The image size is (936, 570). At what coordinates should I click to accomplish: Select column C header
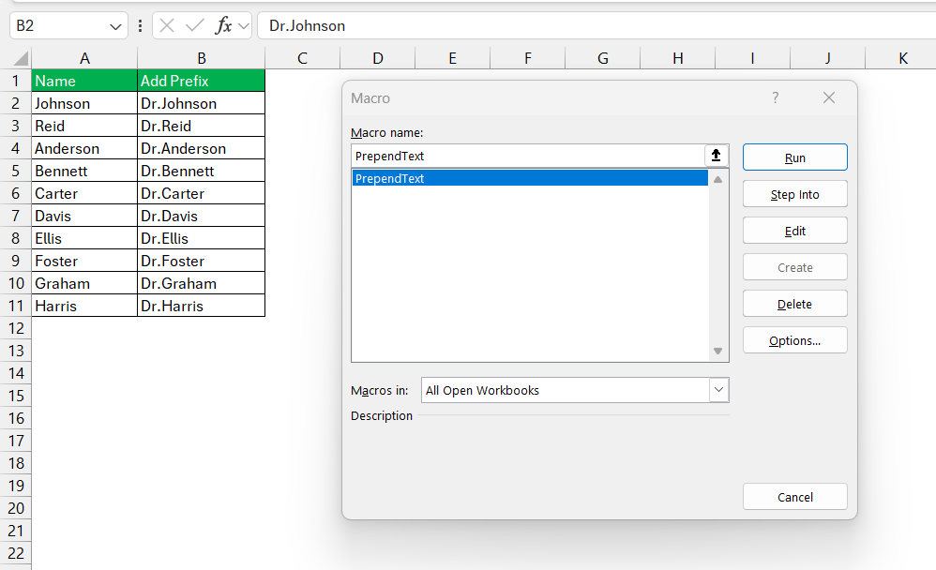tap(302, 58)
